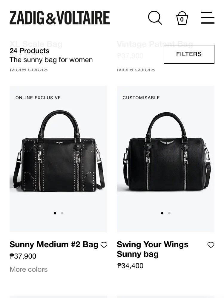
Task: Open the Sunny Medium #2 Bag title
Action: (x=54, y=245)
